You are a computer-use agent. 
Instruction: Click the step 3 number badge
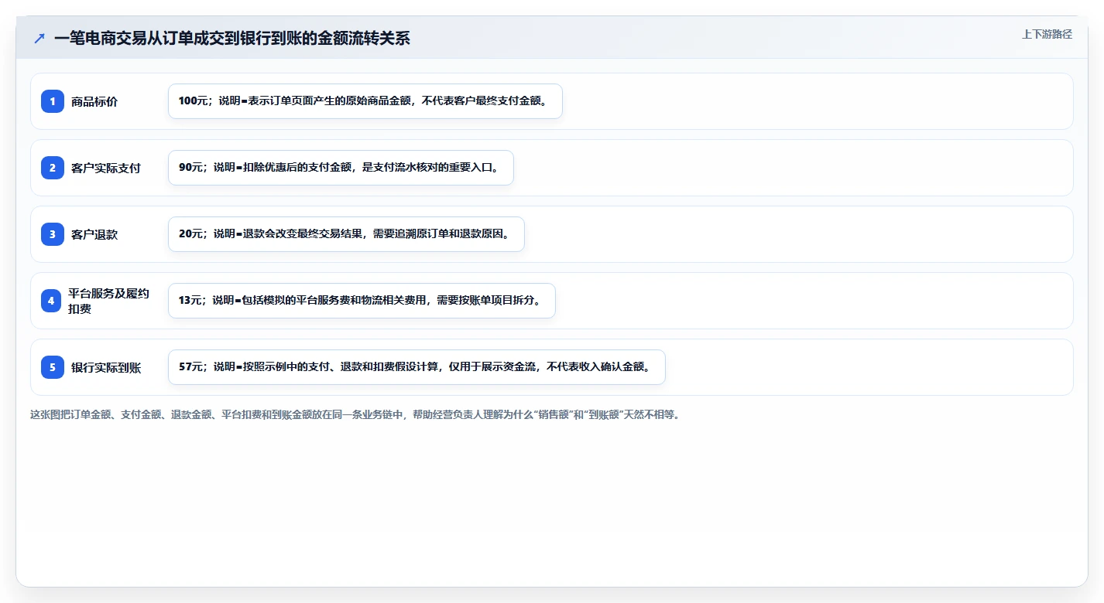click(x=53, y=234)
